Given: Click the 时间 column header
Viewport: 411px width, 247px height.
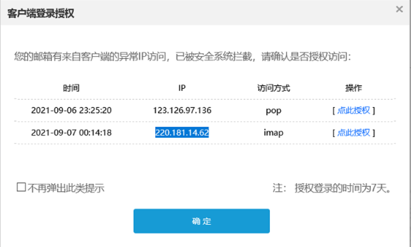Looking at the screenshot, I should 71,88.
